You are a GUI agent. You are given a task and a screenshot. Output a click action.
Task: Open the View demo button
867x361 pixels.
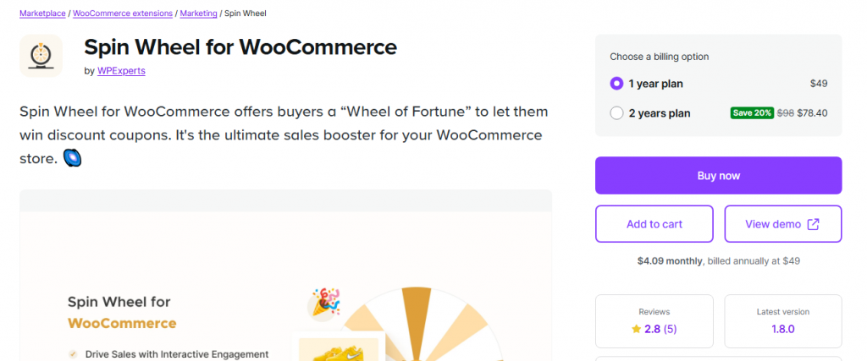[x=783, y=224]
